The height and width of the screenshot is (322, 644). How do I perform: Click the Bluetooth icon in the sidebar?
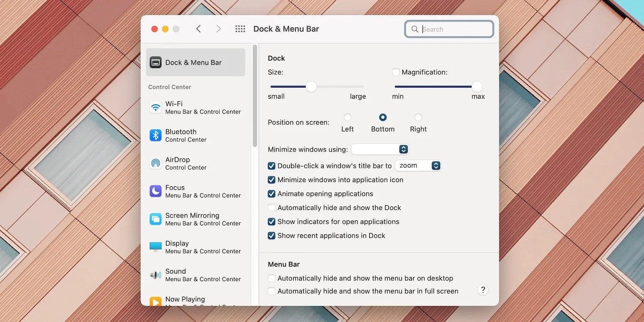coord(155,135)
